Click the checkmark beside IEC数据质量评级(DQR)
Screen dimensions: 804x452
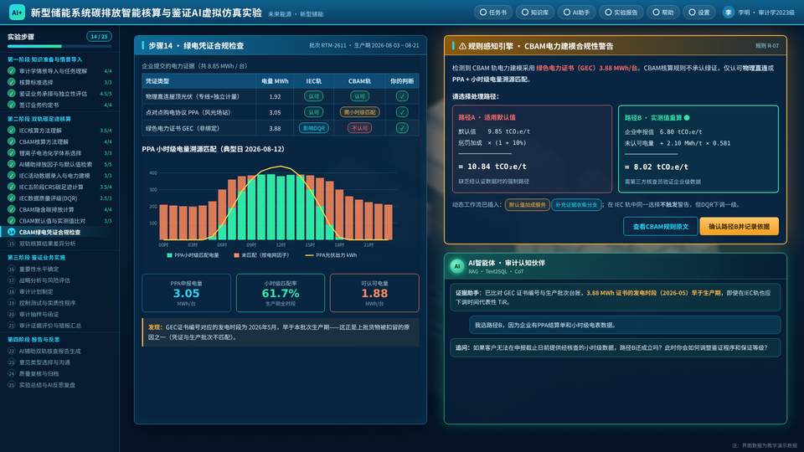[11, 198]
